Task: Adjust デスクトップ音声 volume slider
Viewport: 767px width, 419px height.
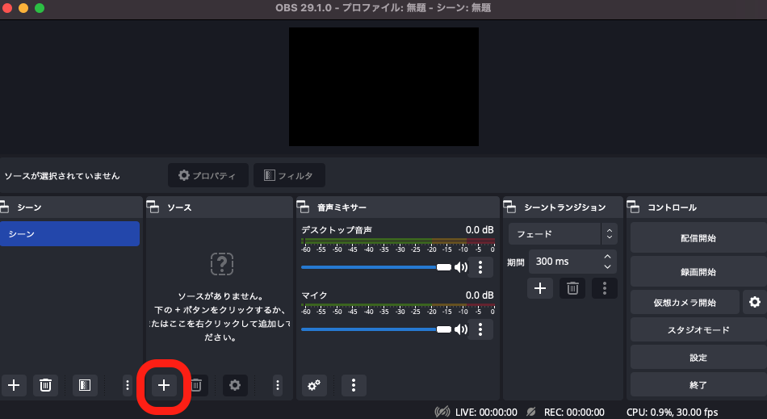Action: (x=376, y=267)
